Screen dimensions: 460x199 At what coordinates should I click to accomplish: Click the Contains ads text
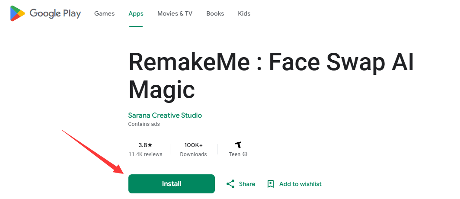click(x=144, y=124)
